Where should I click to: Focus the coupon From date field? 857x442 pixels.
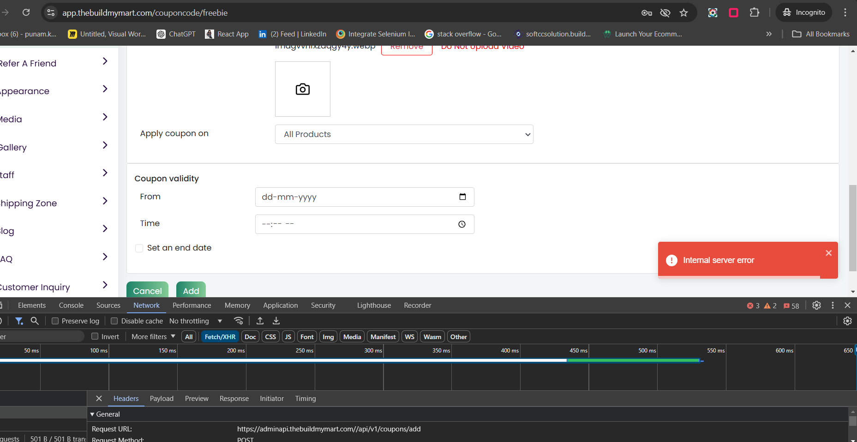365,197
